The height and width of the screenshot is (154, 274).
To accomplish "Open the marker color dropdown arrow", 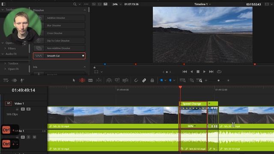I will tap(174, 80).
